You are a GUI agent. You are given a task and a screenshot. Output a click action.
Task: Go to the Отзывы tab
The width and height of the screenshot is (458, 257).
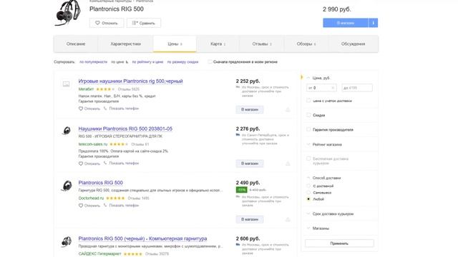click(262, 44)
